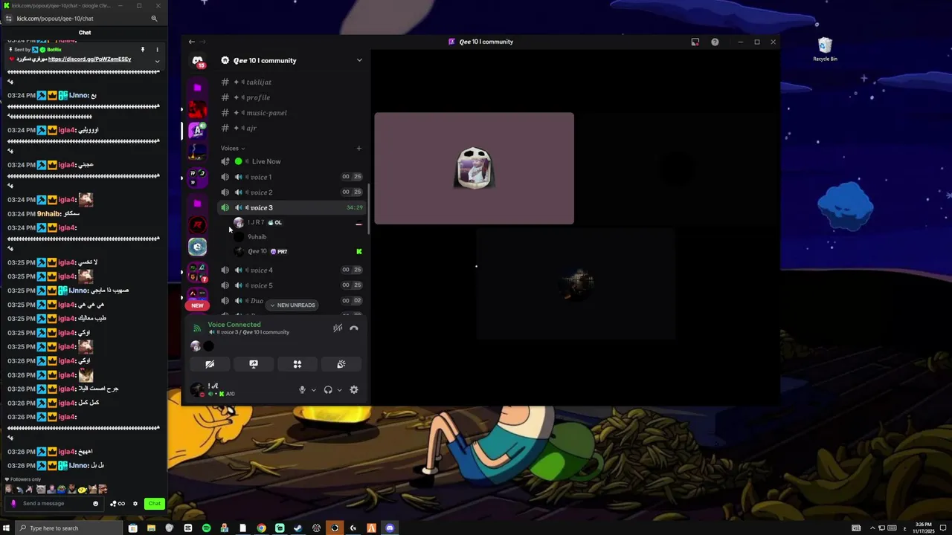The image size is (952, 535).
Task: Join voice 2 channel
Action: coord(292,192)
